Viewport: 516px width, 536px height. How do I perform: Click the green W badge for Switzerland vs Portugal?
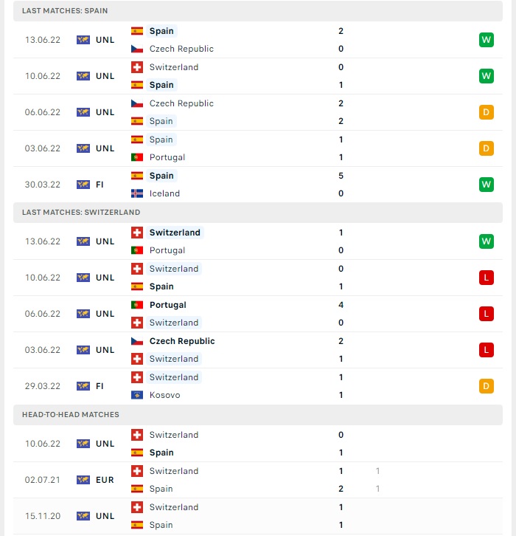point(487,241)
